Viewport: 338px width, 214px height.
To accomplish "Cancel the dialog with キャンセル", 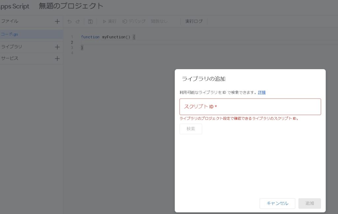I will [277, 203].
